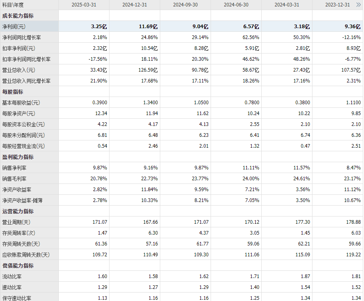Collapse the 盈利能力指标 section heading
The width and height of the screenshot is (364, 301).
(18, 157)
